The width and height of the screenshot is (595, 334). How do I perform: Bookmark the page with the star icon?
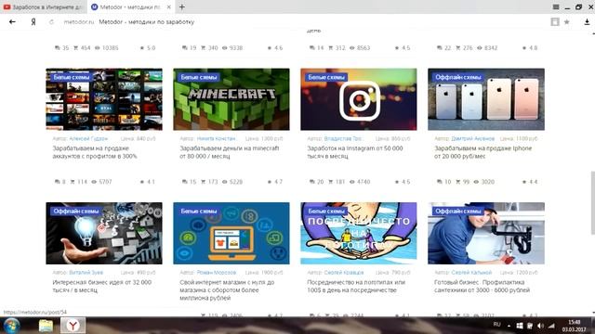(x=566, y=22)
